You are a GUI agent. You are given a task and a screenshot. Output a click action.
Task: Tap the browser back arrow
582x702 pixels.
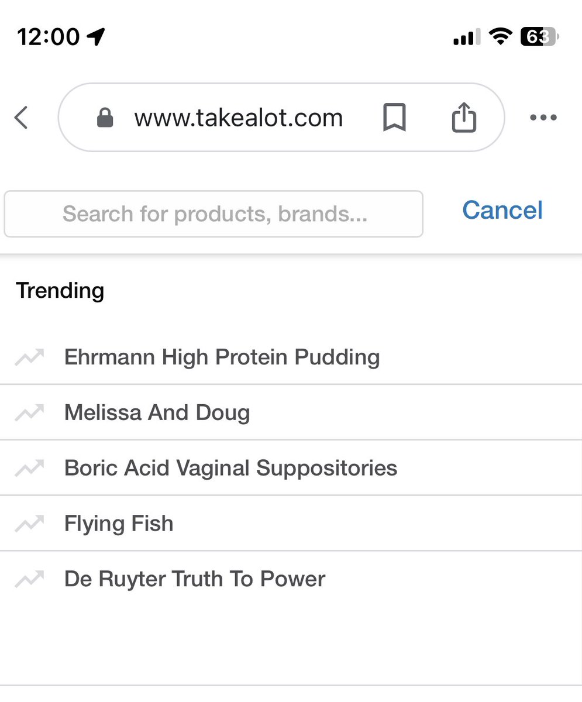pyautogui.click(x=21, y=118)
